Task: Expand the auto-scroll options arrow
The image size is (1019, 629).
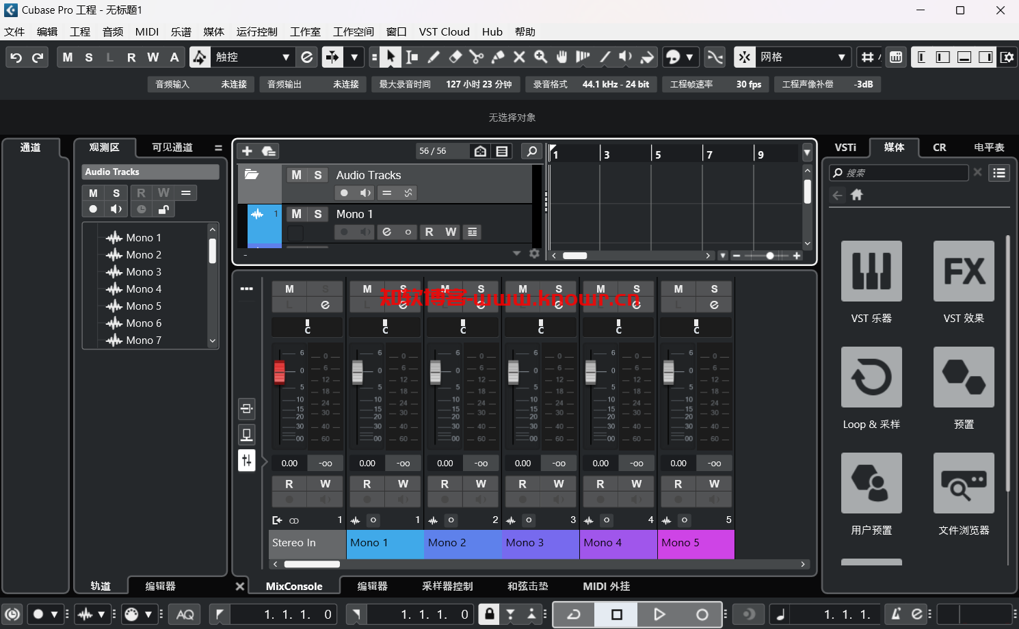Action: [354, 57]
